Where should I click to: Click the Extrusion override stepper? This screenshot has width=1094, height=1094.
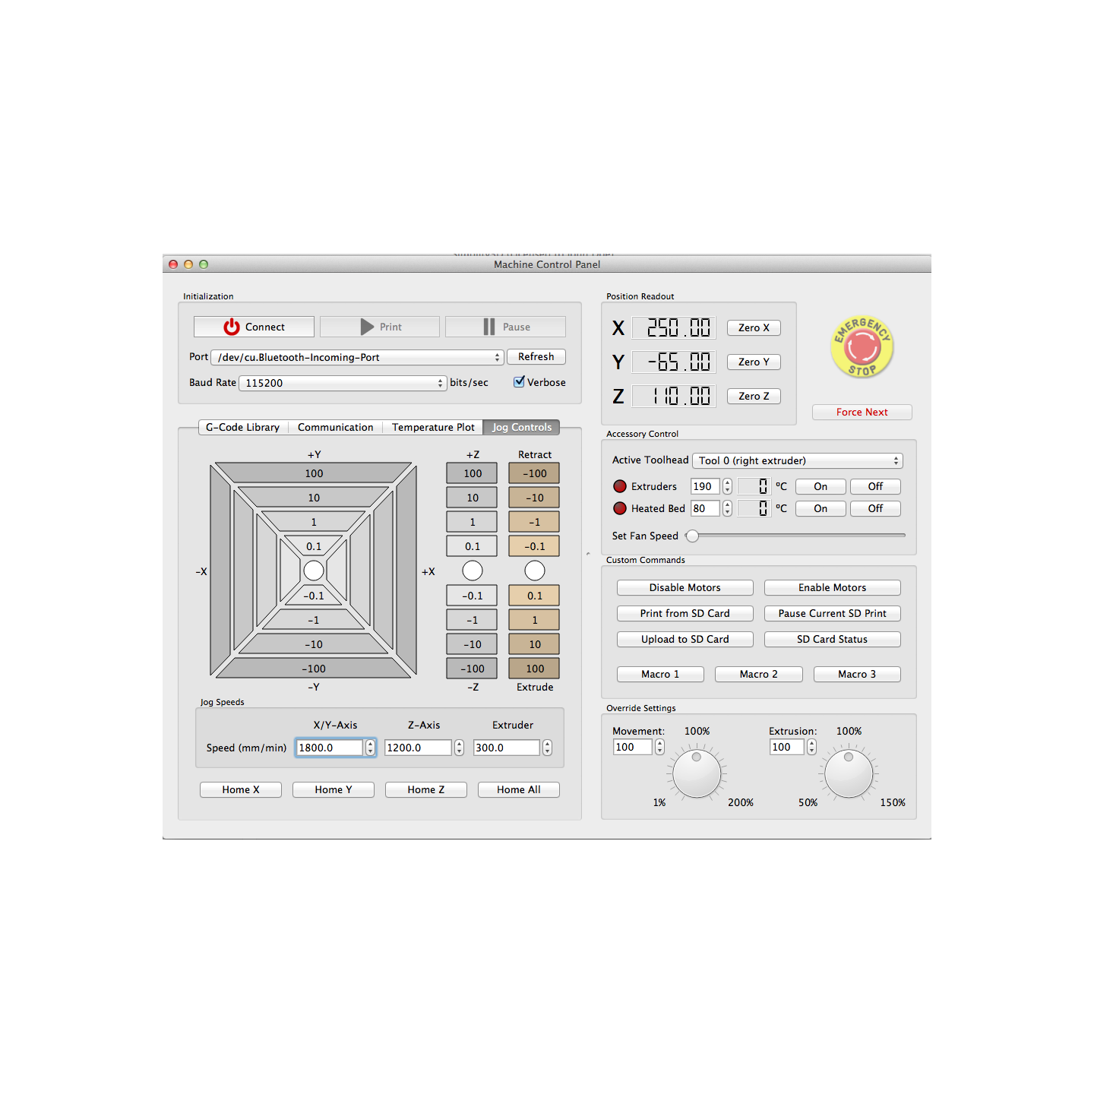click(x=811, y=747)
